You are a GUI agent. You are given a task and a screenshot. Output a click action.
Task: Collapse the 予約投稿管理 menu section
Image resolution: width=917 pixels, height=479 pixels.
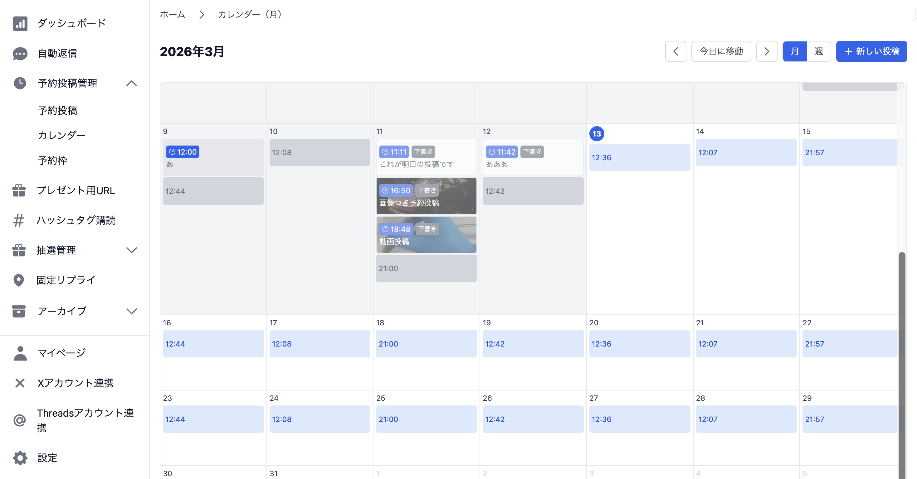click(x=131, y=83)
